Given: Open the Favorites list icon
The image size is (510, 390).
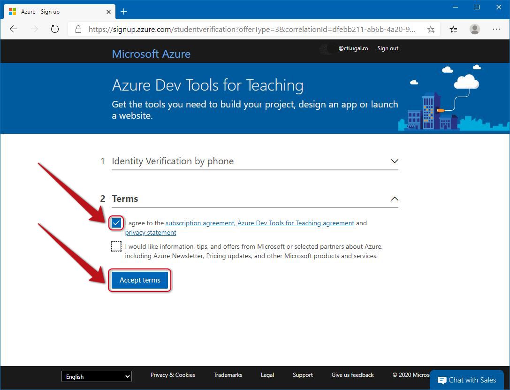Looking at the screenshot, I should (x=453, y=30).
